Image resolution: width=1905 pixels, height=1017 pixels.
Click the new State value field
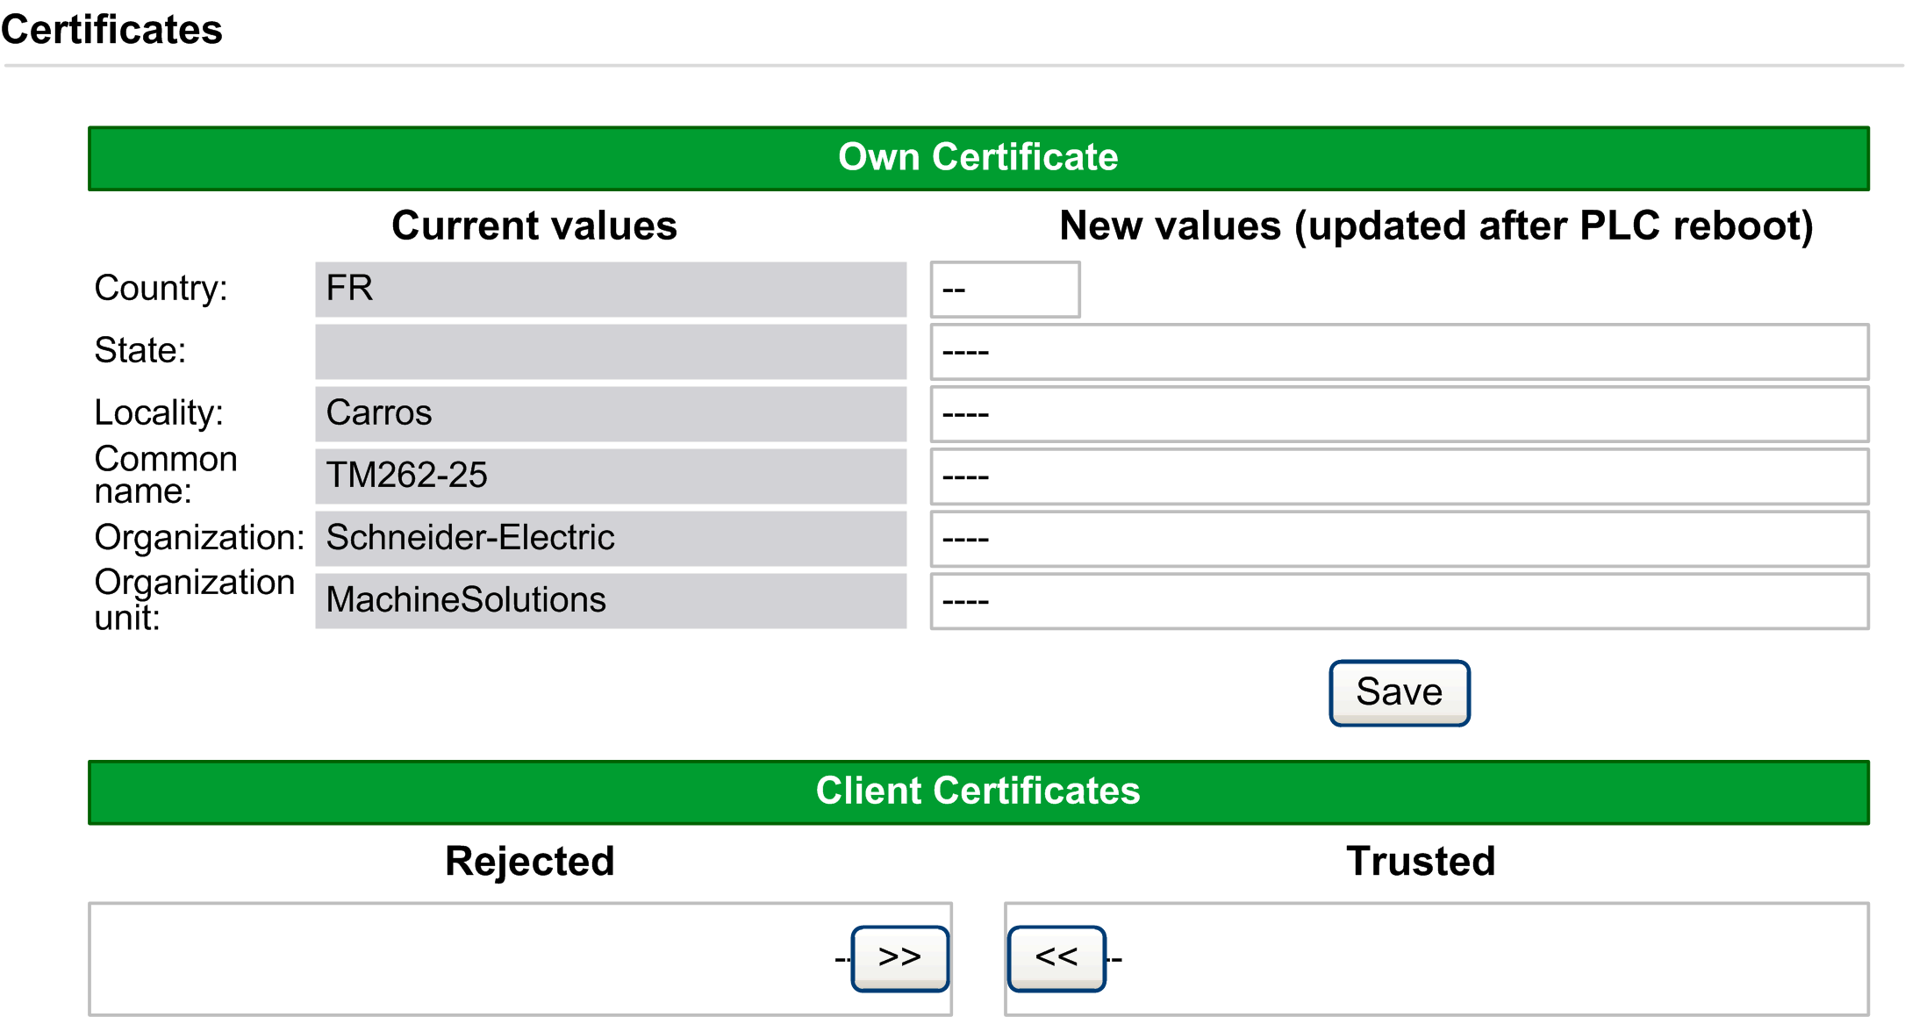[x=1399, y=352]
